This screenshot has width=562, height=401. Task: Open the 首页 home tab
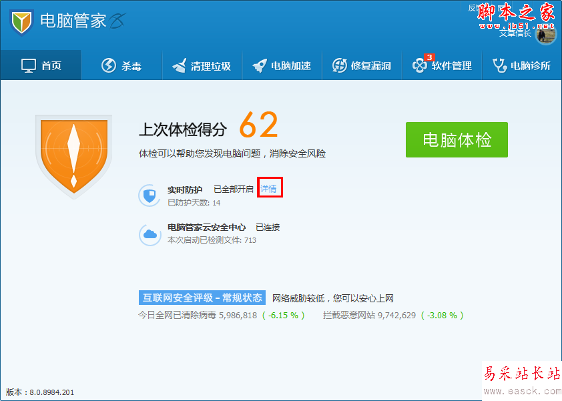pyautogui.click(x=41, y=65)
